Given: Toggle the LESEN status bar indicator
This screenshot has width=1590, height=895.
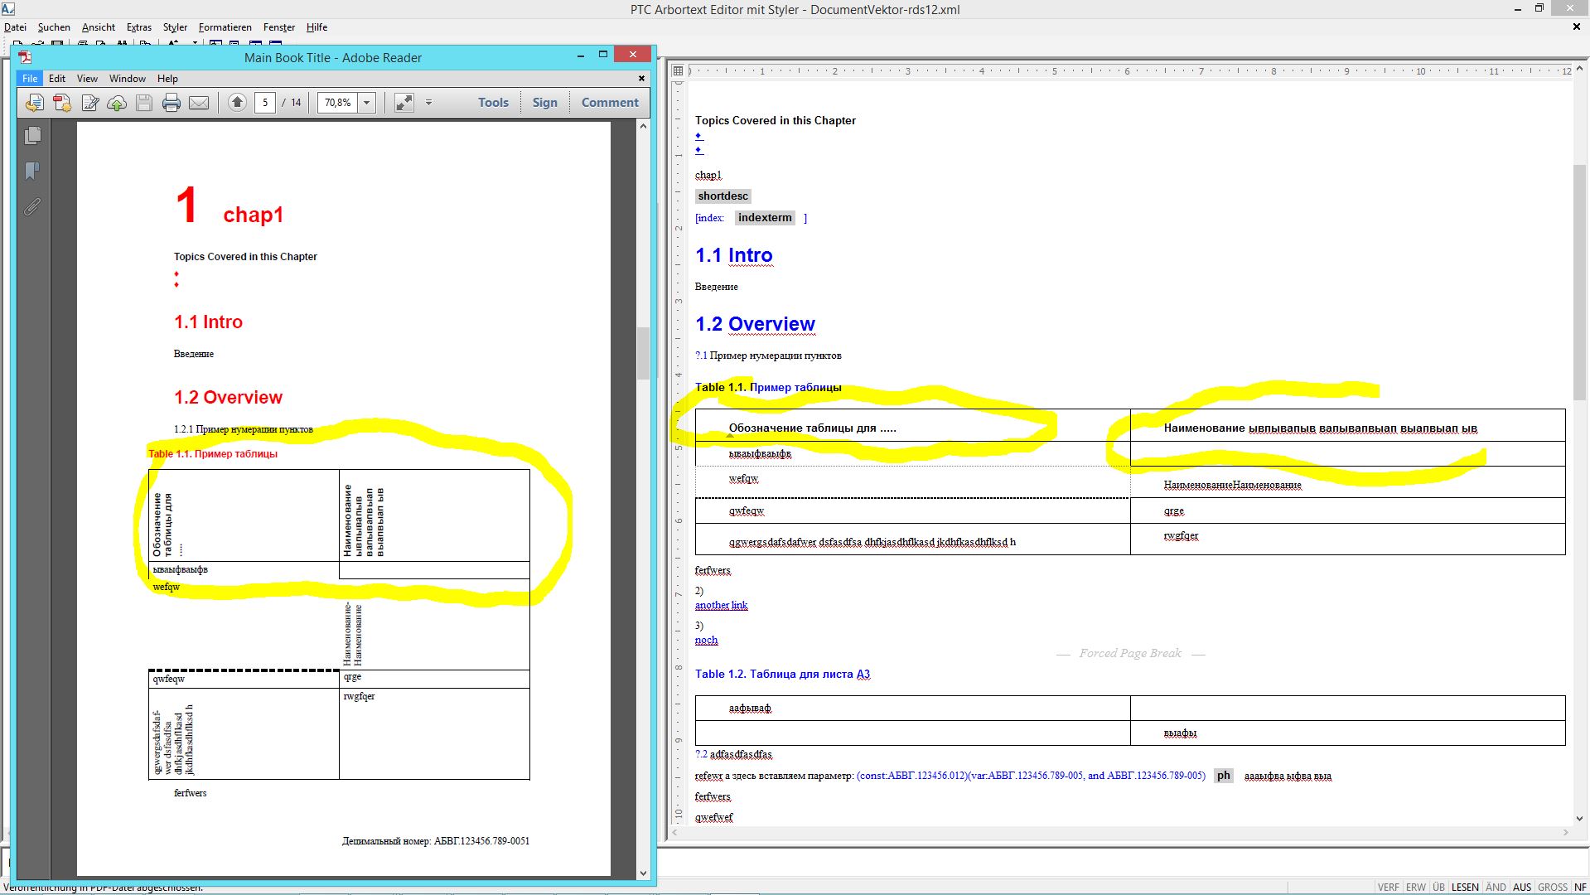Looking at the screenshot, I should 1464,887.
